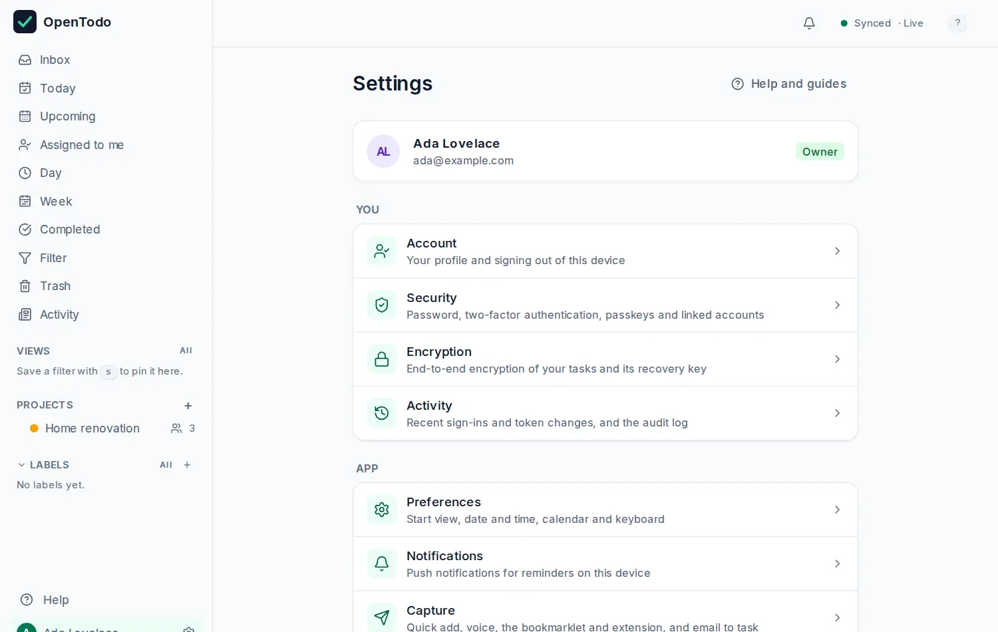Click the Activity history clock icon in settings
Viewport: 998px width, 632px height.
coord(382,413)
